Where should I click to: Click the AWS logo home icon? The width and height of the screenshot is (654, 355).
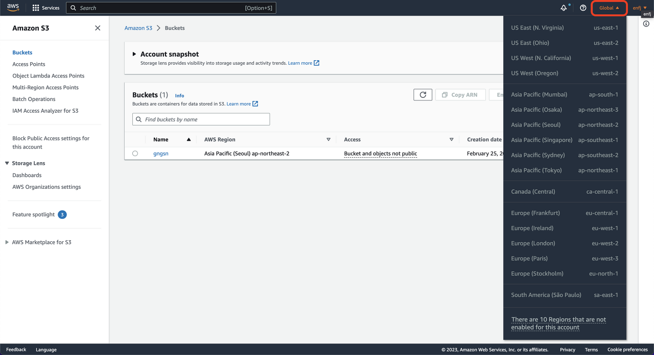point(13,8)
